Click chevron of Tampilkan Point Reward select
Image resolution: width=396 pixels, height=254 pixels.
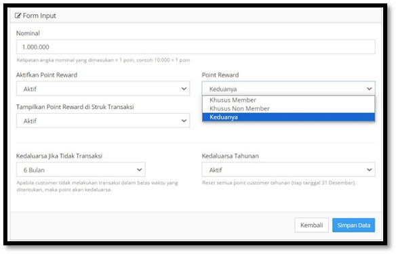(184, 121)
